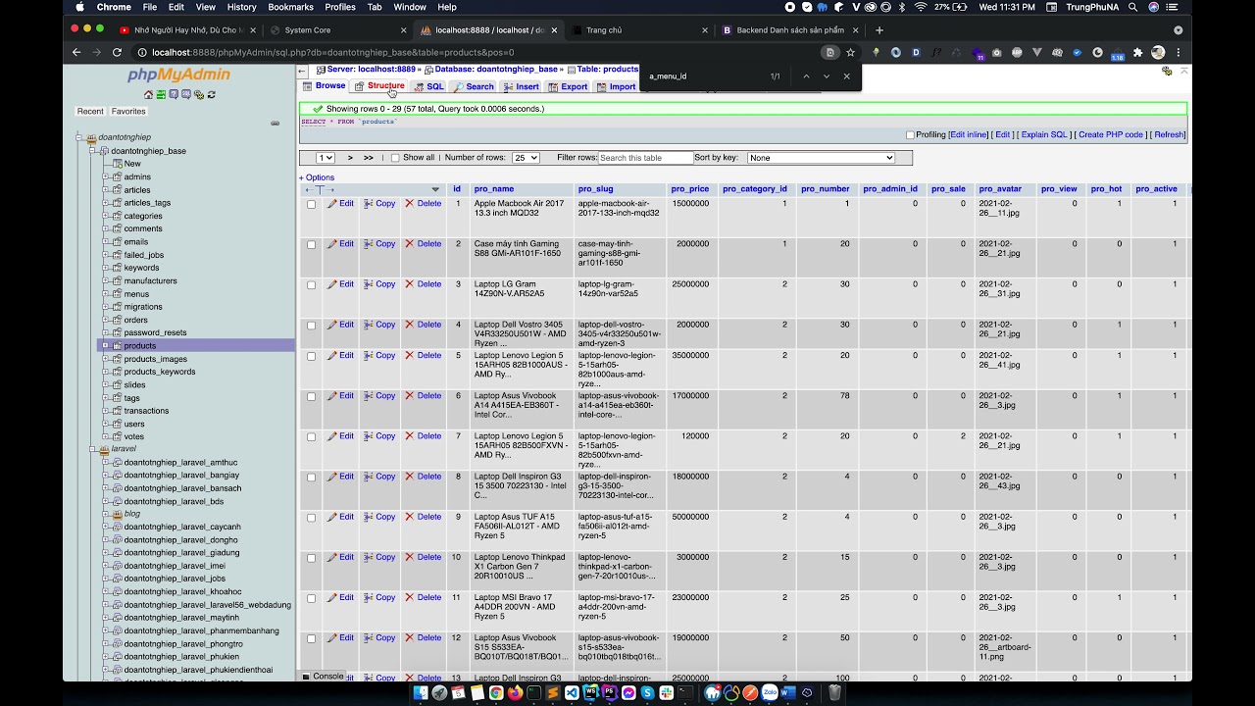Select checkbox for row id 10
1255x706 pixels.
point(312,558)
